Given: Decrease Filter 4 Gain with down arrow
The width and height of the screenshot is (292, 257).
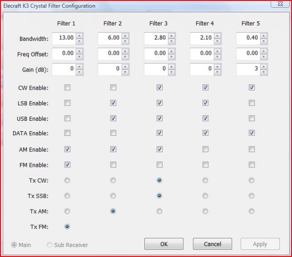Looking at the screenshot, I should tap(217, 72).
